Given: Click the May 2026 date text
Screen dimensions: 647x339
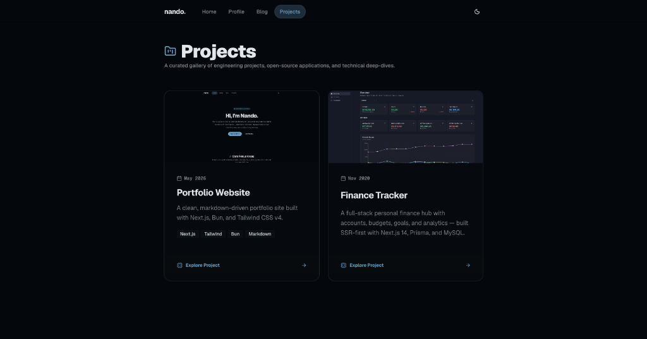Looking at the screenshot, I should click(195, 178).
